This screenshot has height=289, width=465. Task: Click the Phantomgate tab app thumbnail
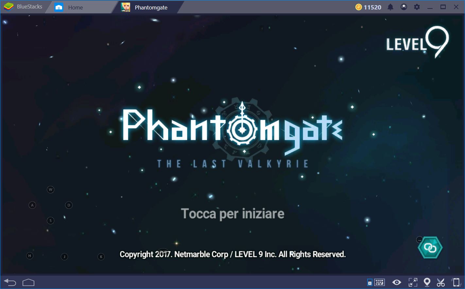[x=126, y=7]
